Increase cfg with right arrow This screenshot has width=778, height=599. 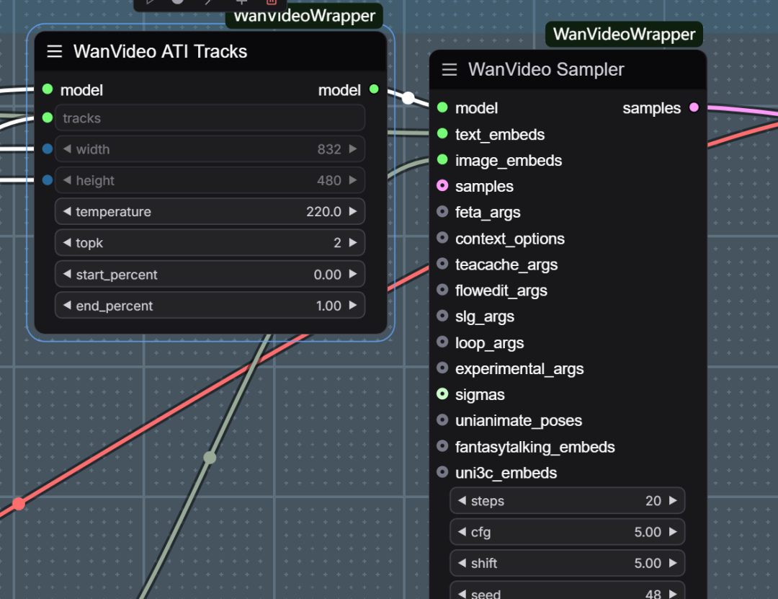pyautogui.click(x=673, y=531)
